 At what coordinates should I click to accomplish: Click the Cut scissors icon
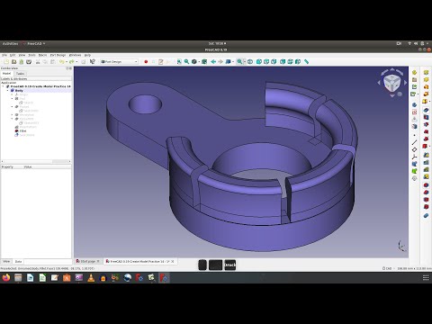click(38, 61)
